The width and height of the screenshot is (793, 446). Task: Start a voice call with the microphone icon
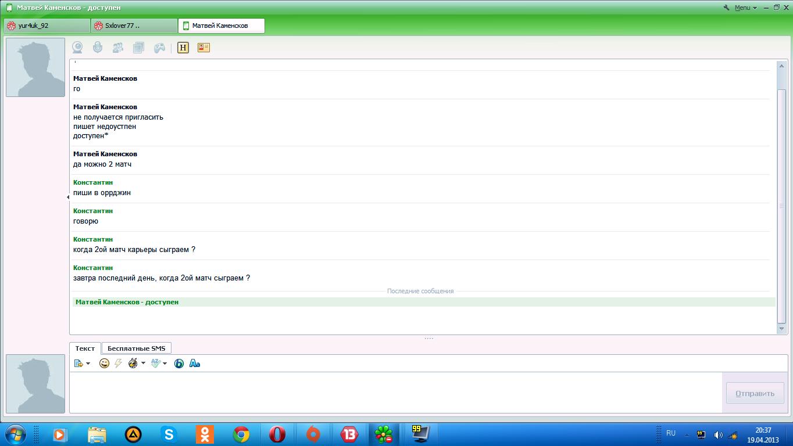pyautogui.click(x=98, y=48)
